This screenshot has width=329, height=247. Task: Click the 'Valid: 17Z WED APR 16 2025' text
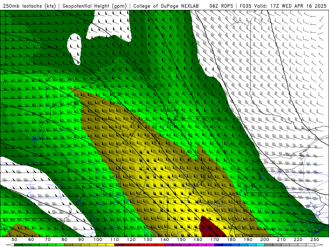point(290,6)
